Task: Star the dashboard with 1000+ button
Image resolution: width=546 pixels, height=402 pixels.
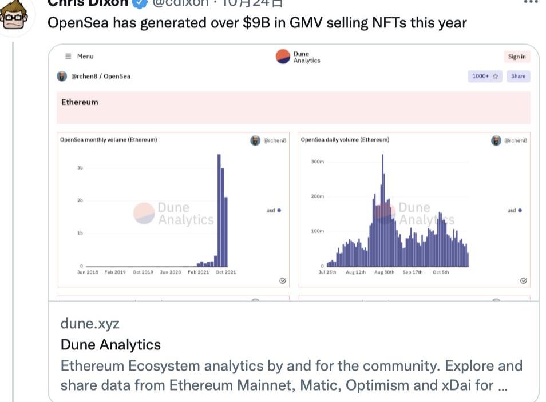Action: 485,76
